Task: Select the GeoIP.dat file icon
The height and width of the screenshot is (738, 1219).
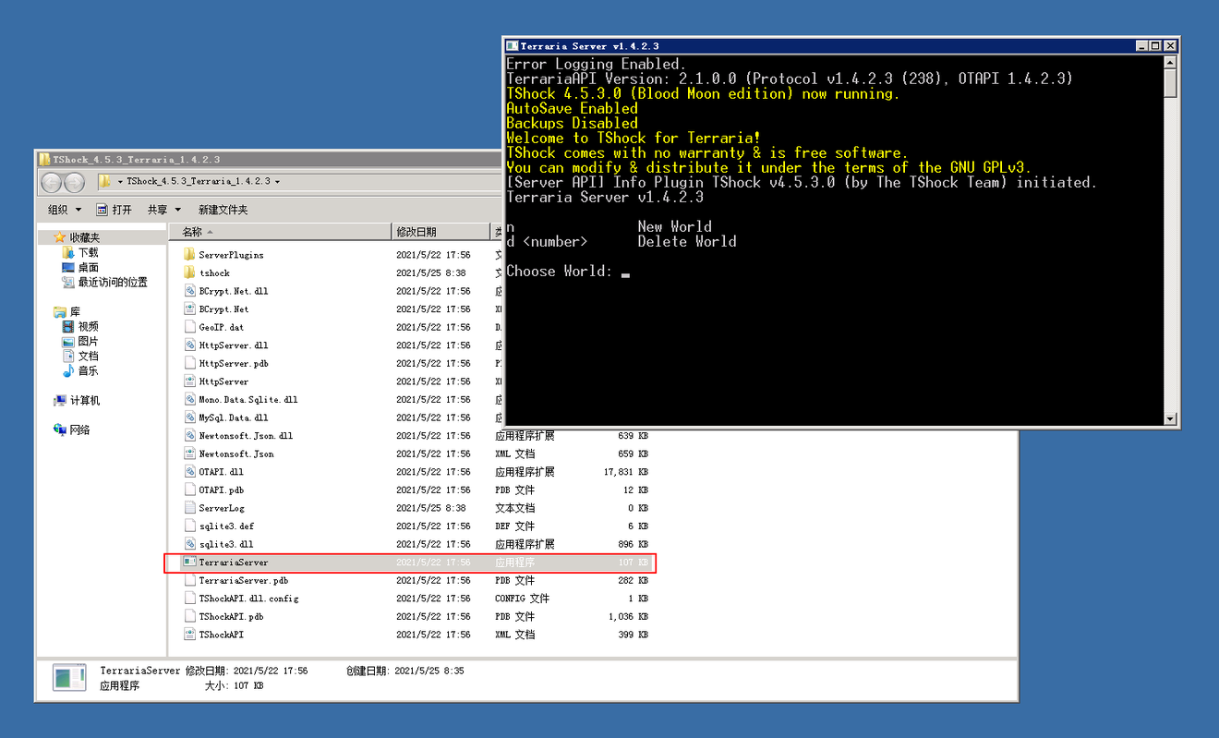Action: pos(189,327)
